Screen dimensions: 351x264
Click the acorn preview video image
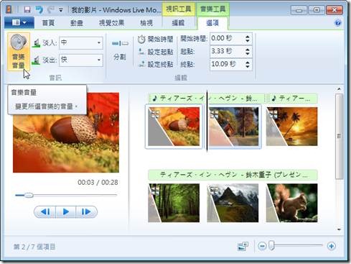pos(66,132)
